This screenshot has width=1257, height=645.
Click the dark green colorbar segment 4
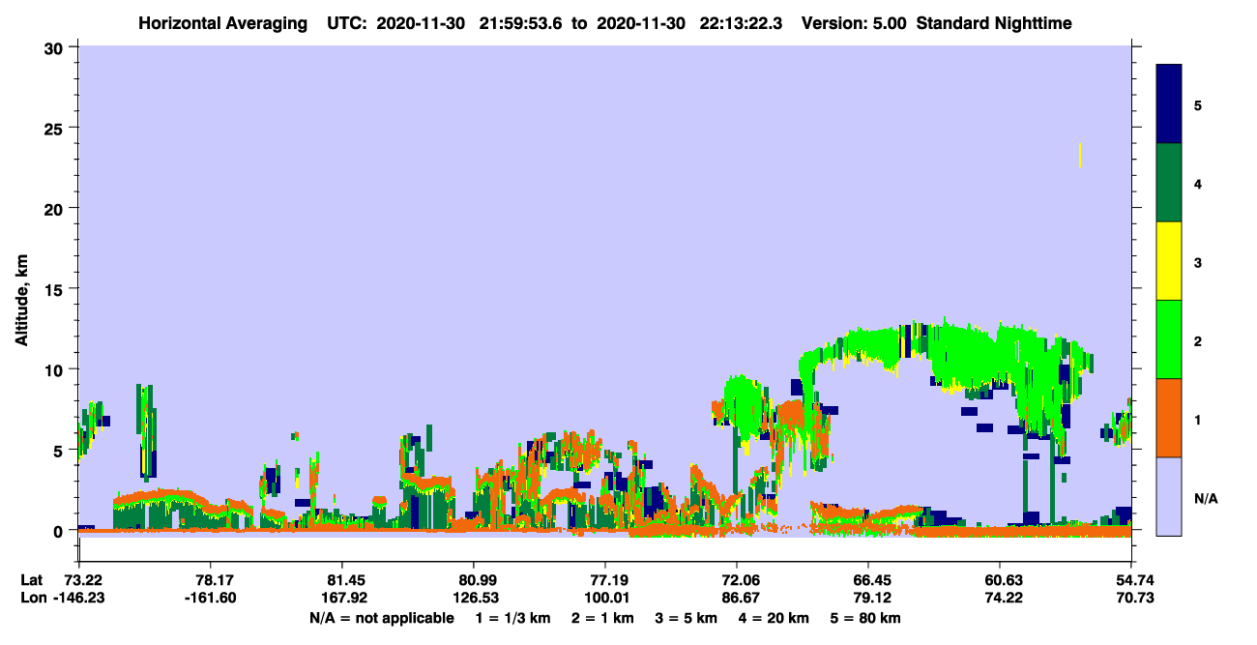(1169, 183)
